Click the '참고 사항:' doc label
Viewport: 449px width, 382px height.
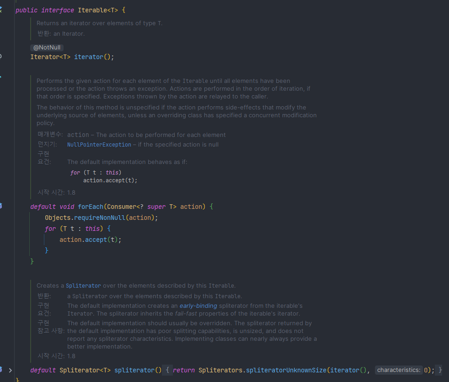[x=51, y=331]
